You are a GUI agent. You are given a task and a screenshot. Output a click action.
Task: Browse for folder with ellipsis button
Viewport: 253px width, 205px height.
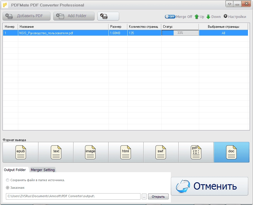144,197
